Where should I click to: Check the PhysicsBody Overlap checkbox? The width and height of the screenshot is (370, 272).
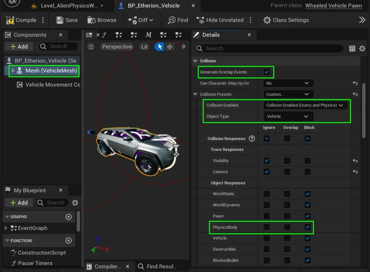click(287, 227)
